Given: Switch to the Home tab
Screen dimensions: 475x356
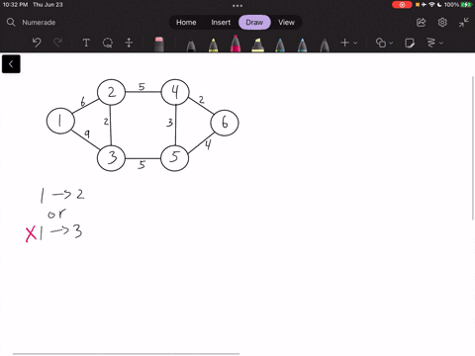Looking at the screenshot, I should (186, 23).
